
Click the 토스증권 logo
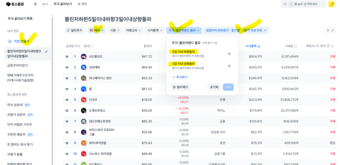14,4
